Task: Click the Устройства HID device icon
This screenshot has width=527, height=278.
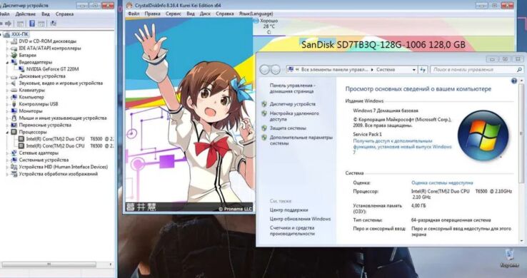Action: pos(14,167)
